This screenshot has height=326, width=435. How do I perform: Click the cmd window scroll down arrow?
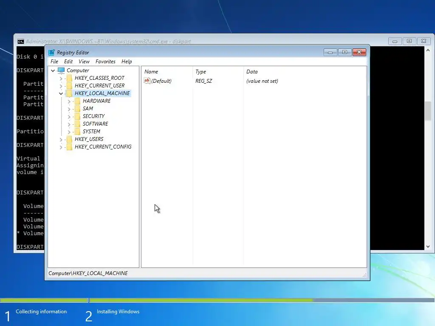pos(428,247)
